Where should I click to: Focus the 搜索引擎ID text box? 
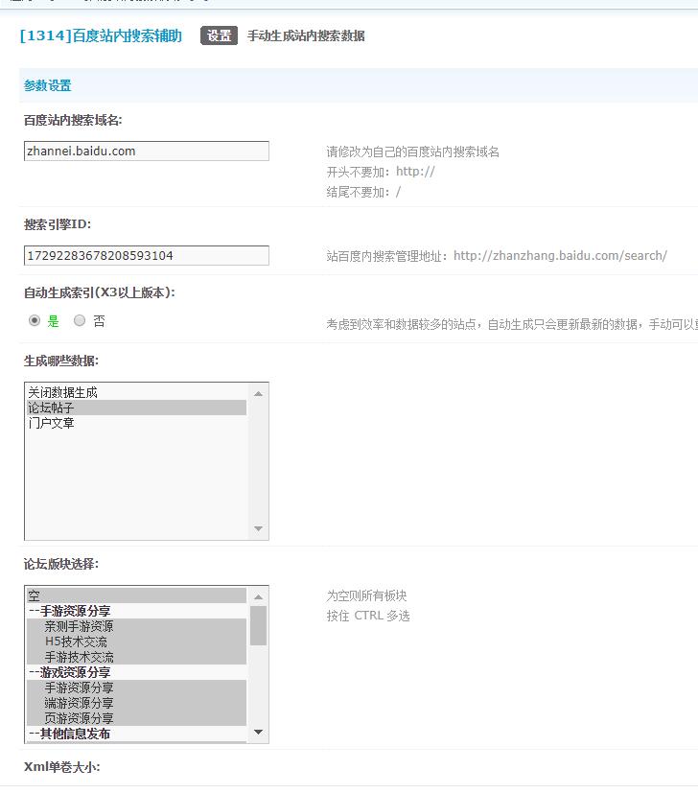coord(146,255)
